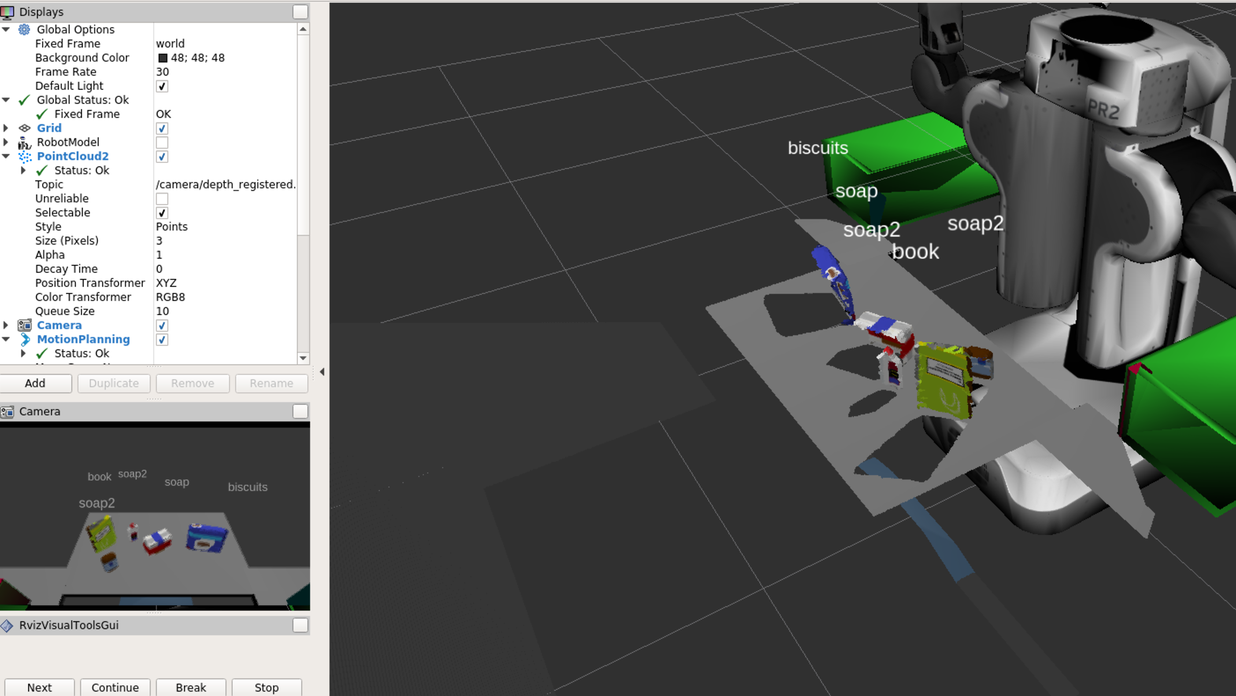Click the RvizVisualToolsGui panel icon
This screenshot has height=696, width=1236.
point(9,625)
